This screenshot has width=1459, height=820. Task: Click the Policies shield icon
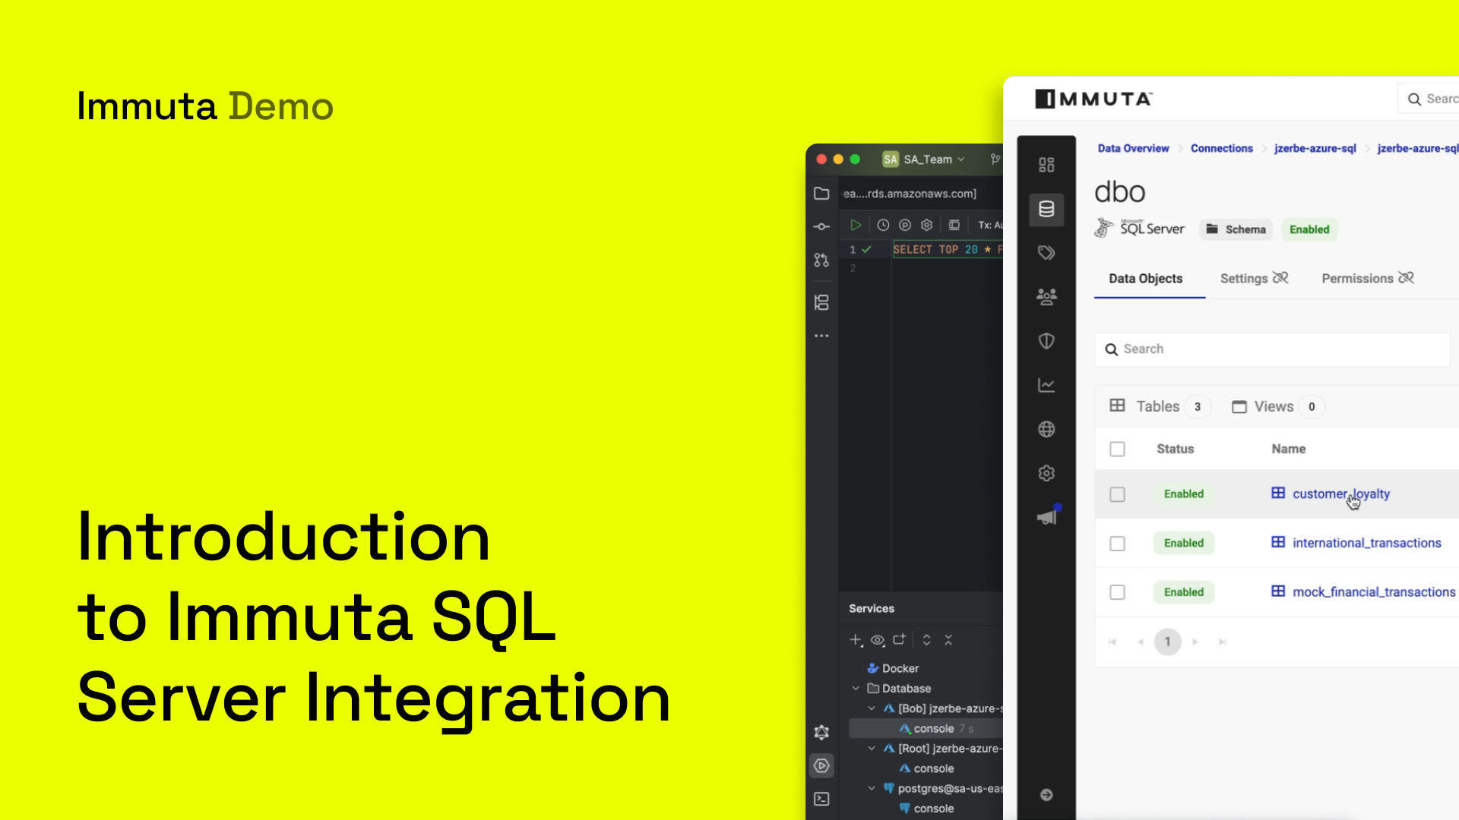[x=1046, y=341]
